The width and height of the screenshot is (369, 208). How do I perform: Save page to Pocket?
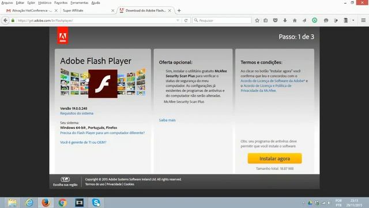click(275, 21)
